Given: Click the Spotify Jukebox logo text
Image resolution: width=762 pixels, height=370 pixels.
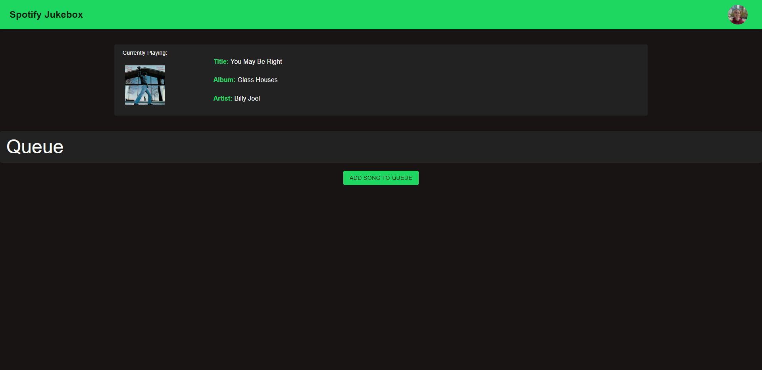Looking at the screenshot, I should click(46, 15).
